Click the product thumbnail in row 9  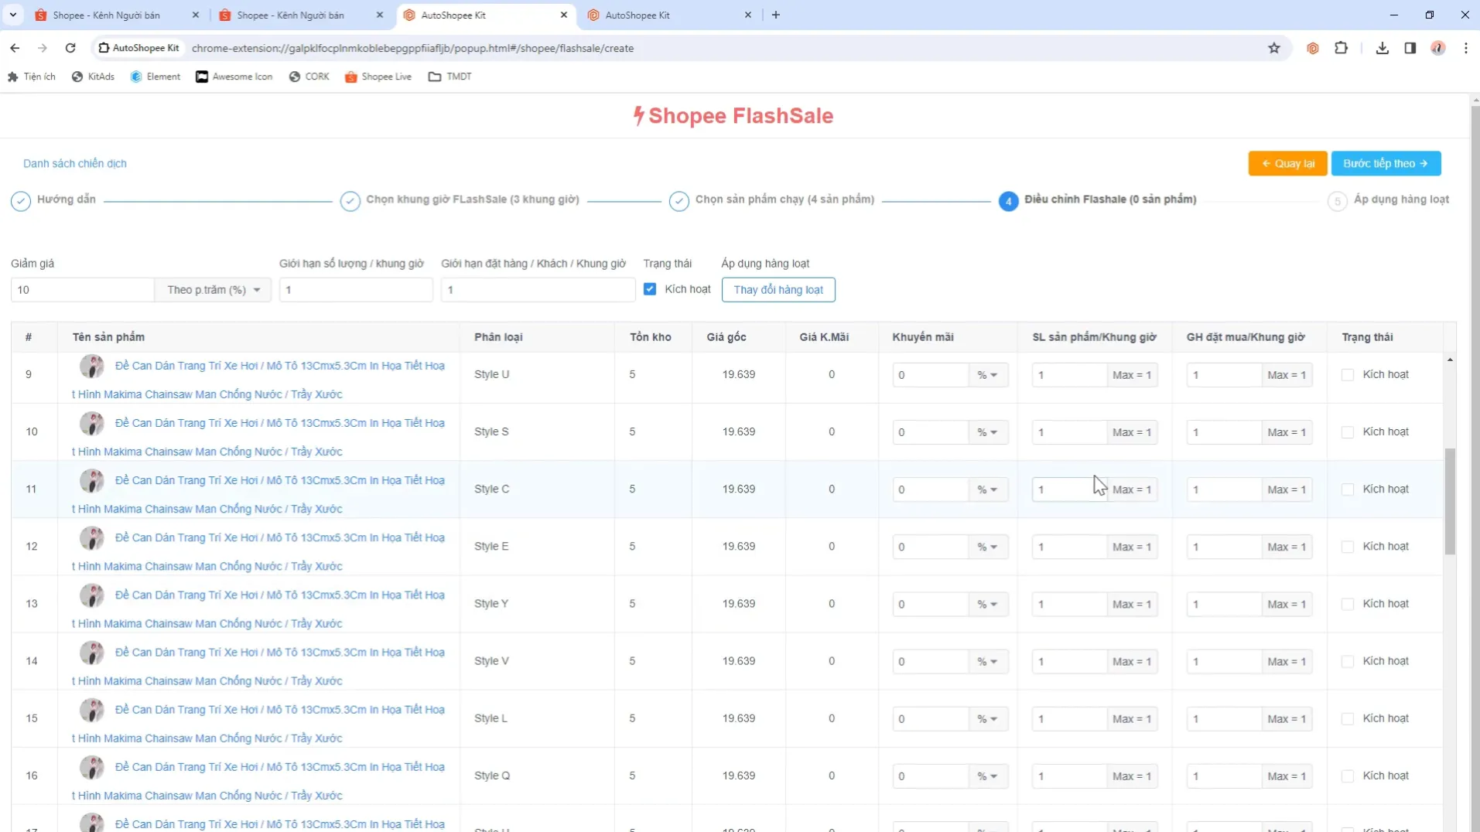[x=92, y=366]
